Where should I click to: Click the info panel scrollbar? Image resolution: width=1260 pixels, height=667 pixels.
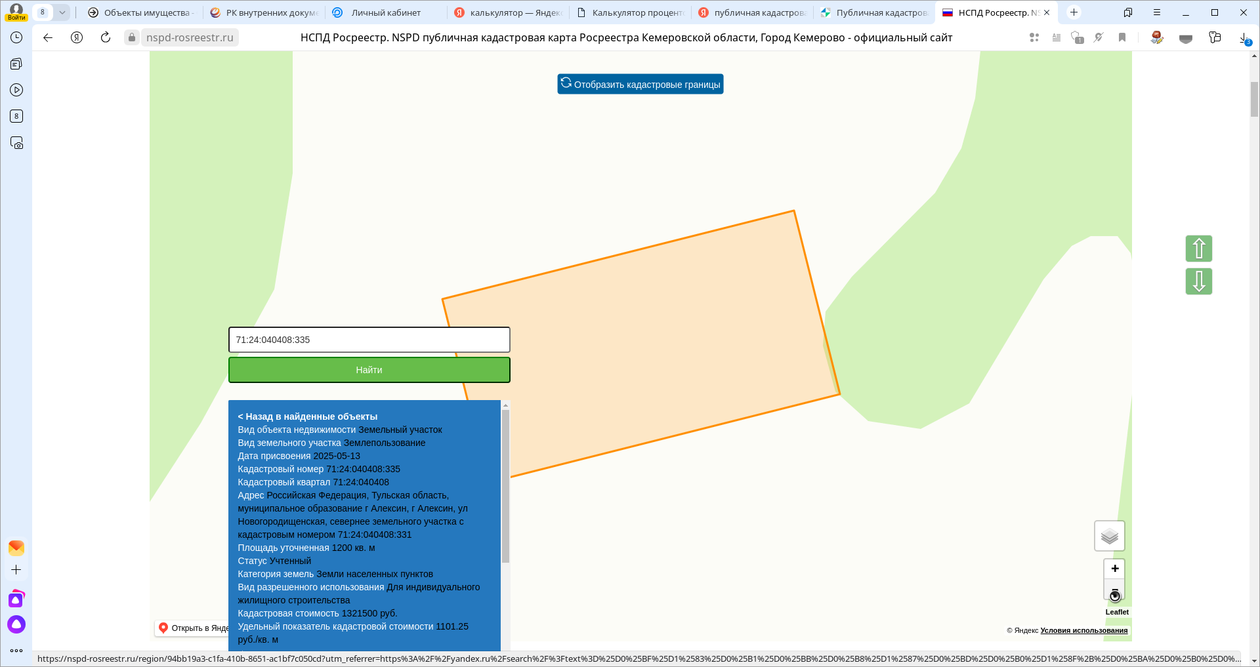pyautogui.click(x=505, y=485)
